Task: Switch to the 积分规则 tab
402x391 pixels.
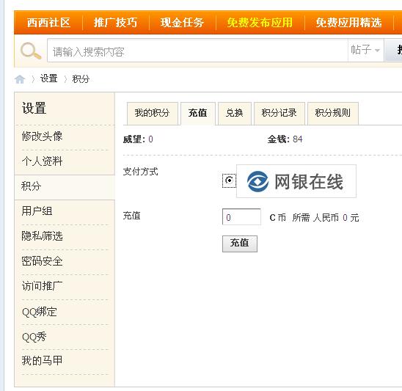Action: point(333,113)
